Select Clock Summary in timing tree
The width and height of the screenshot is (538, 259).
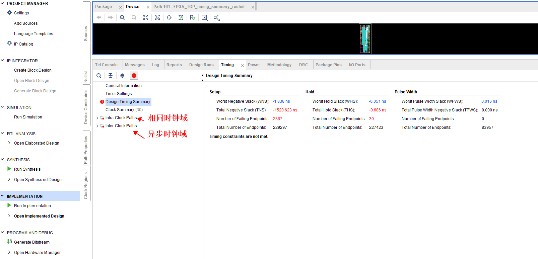[x=124, y=110]
